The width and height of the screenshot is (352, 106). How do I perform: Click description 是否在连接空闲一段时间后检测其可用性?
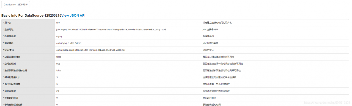tap(223, 63)
